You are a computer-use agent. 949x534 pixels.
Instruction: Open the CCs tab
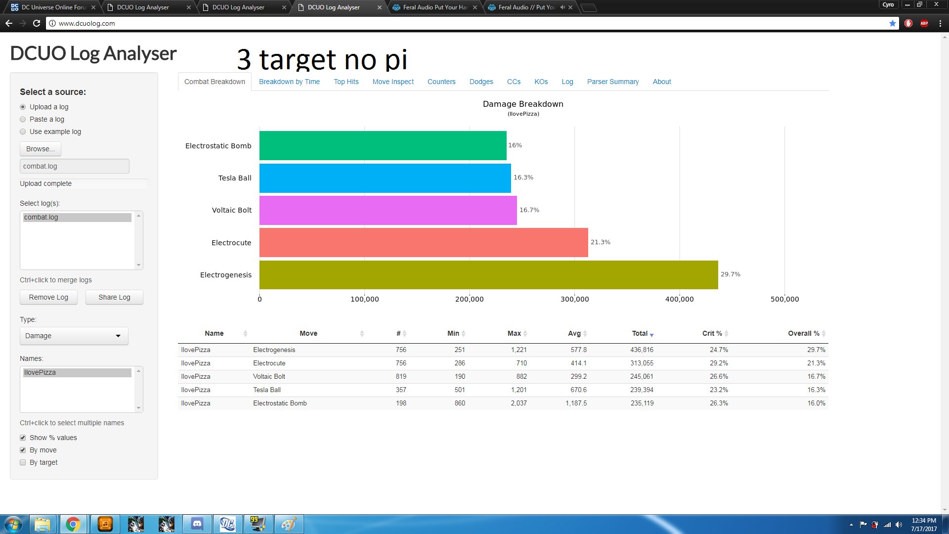click(x=514, y=82)
